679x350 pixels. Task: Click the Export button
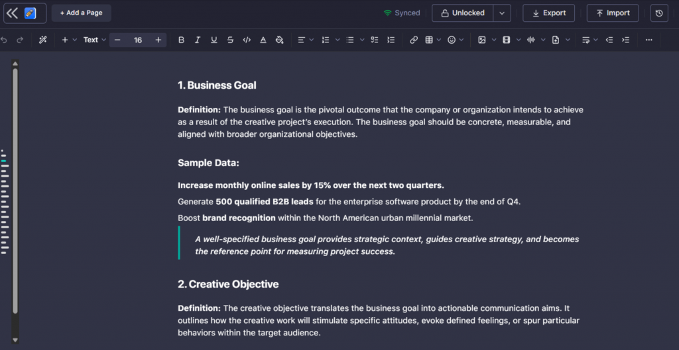548,13
